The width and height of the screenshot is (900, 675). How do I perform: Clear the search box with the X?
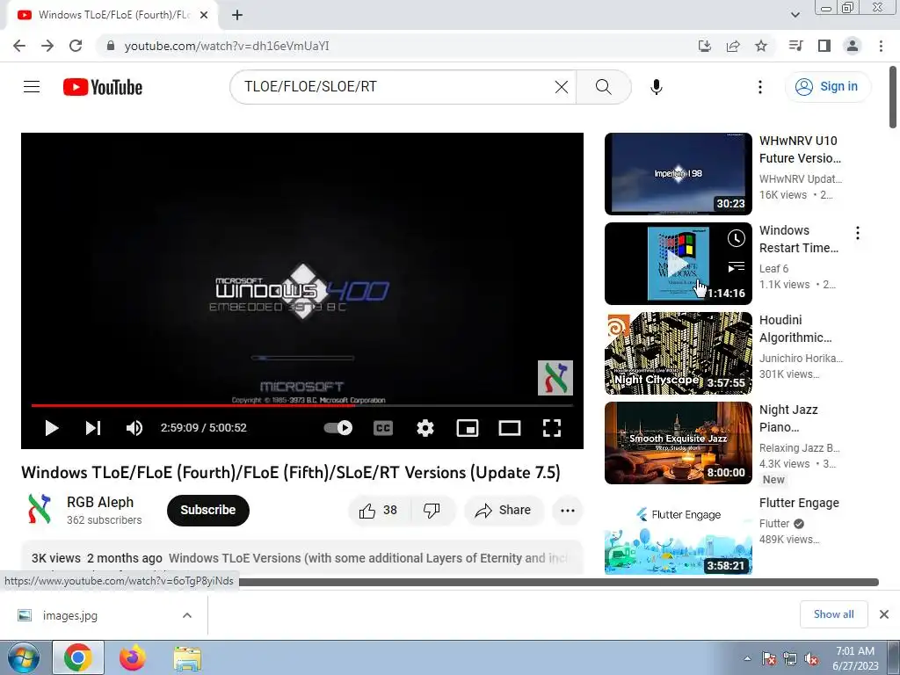[x=562, y=87]
